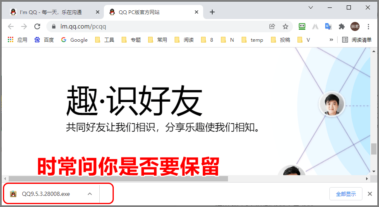Click the horizontal scrollbar thumb

pyautogui.click(x=118, y=179)
